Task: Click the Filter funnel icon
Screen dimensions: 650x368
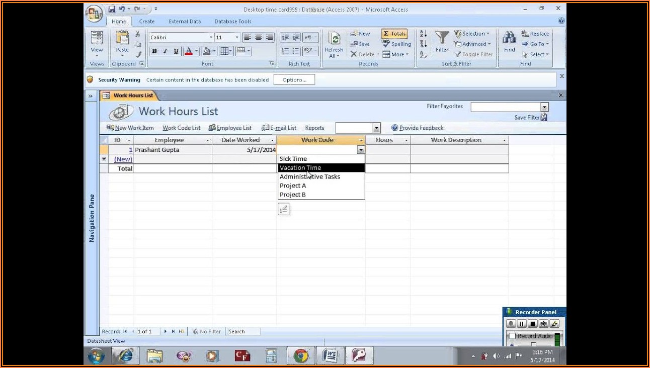Action: tap(442, 39)
